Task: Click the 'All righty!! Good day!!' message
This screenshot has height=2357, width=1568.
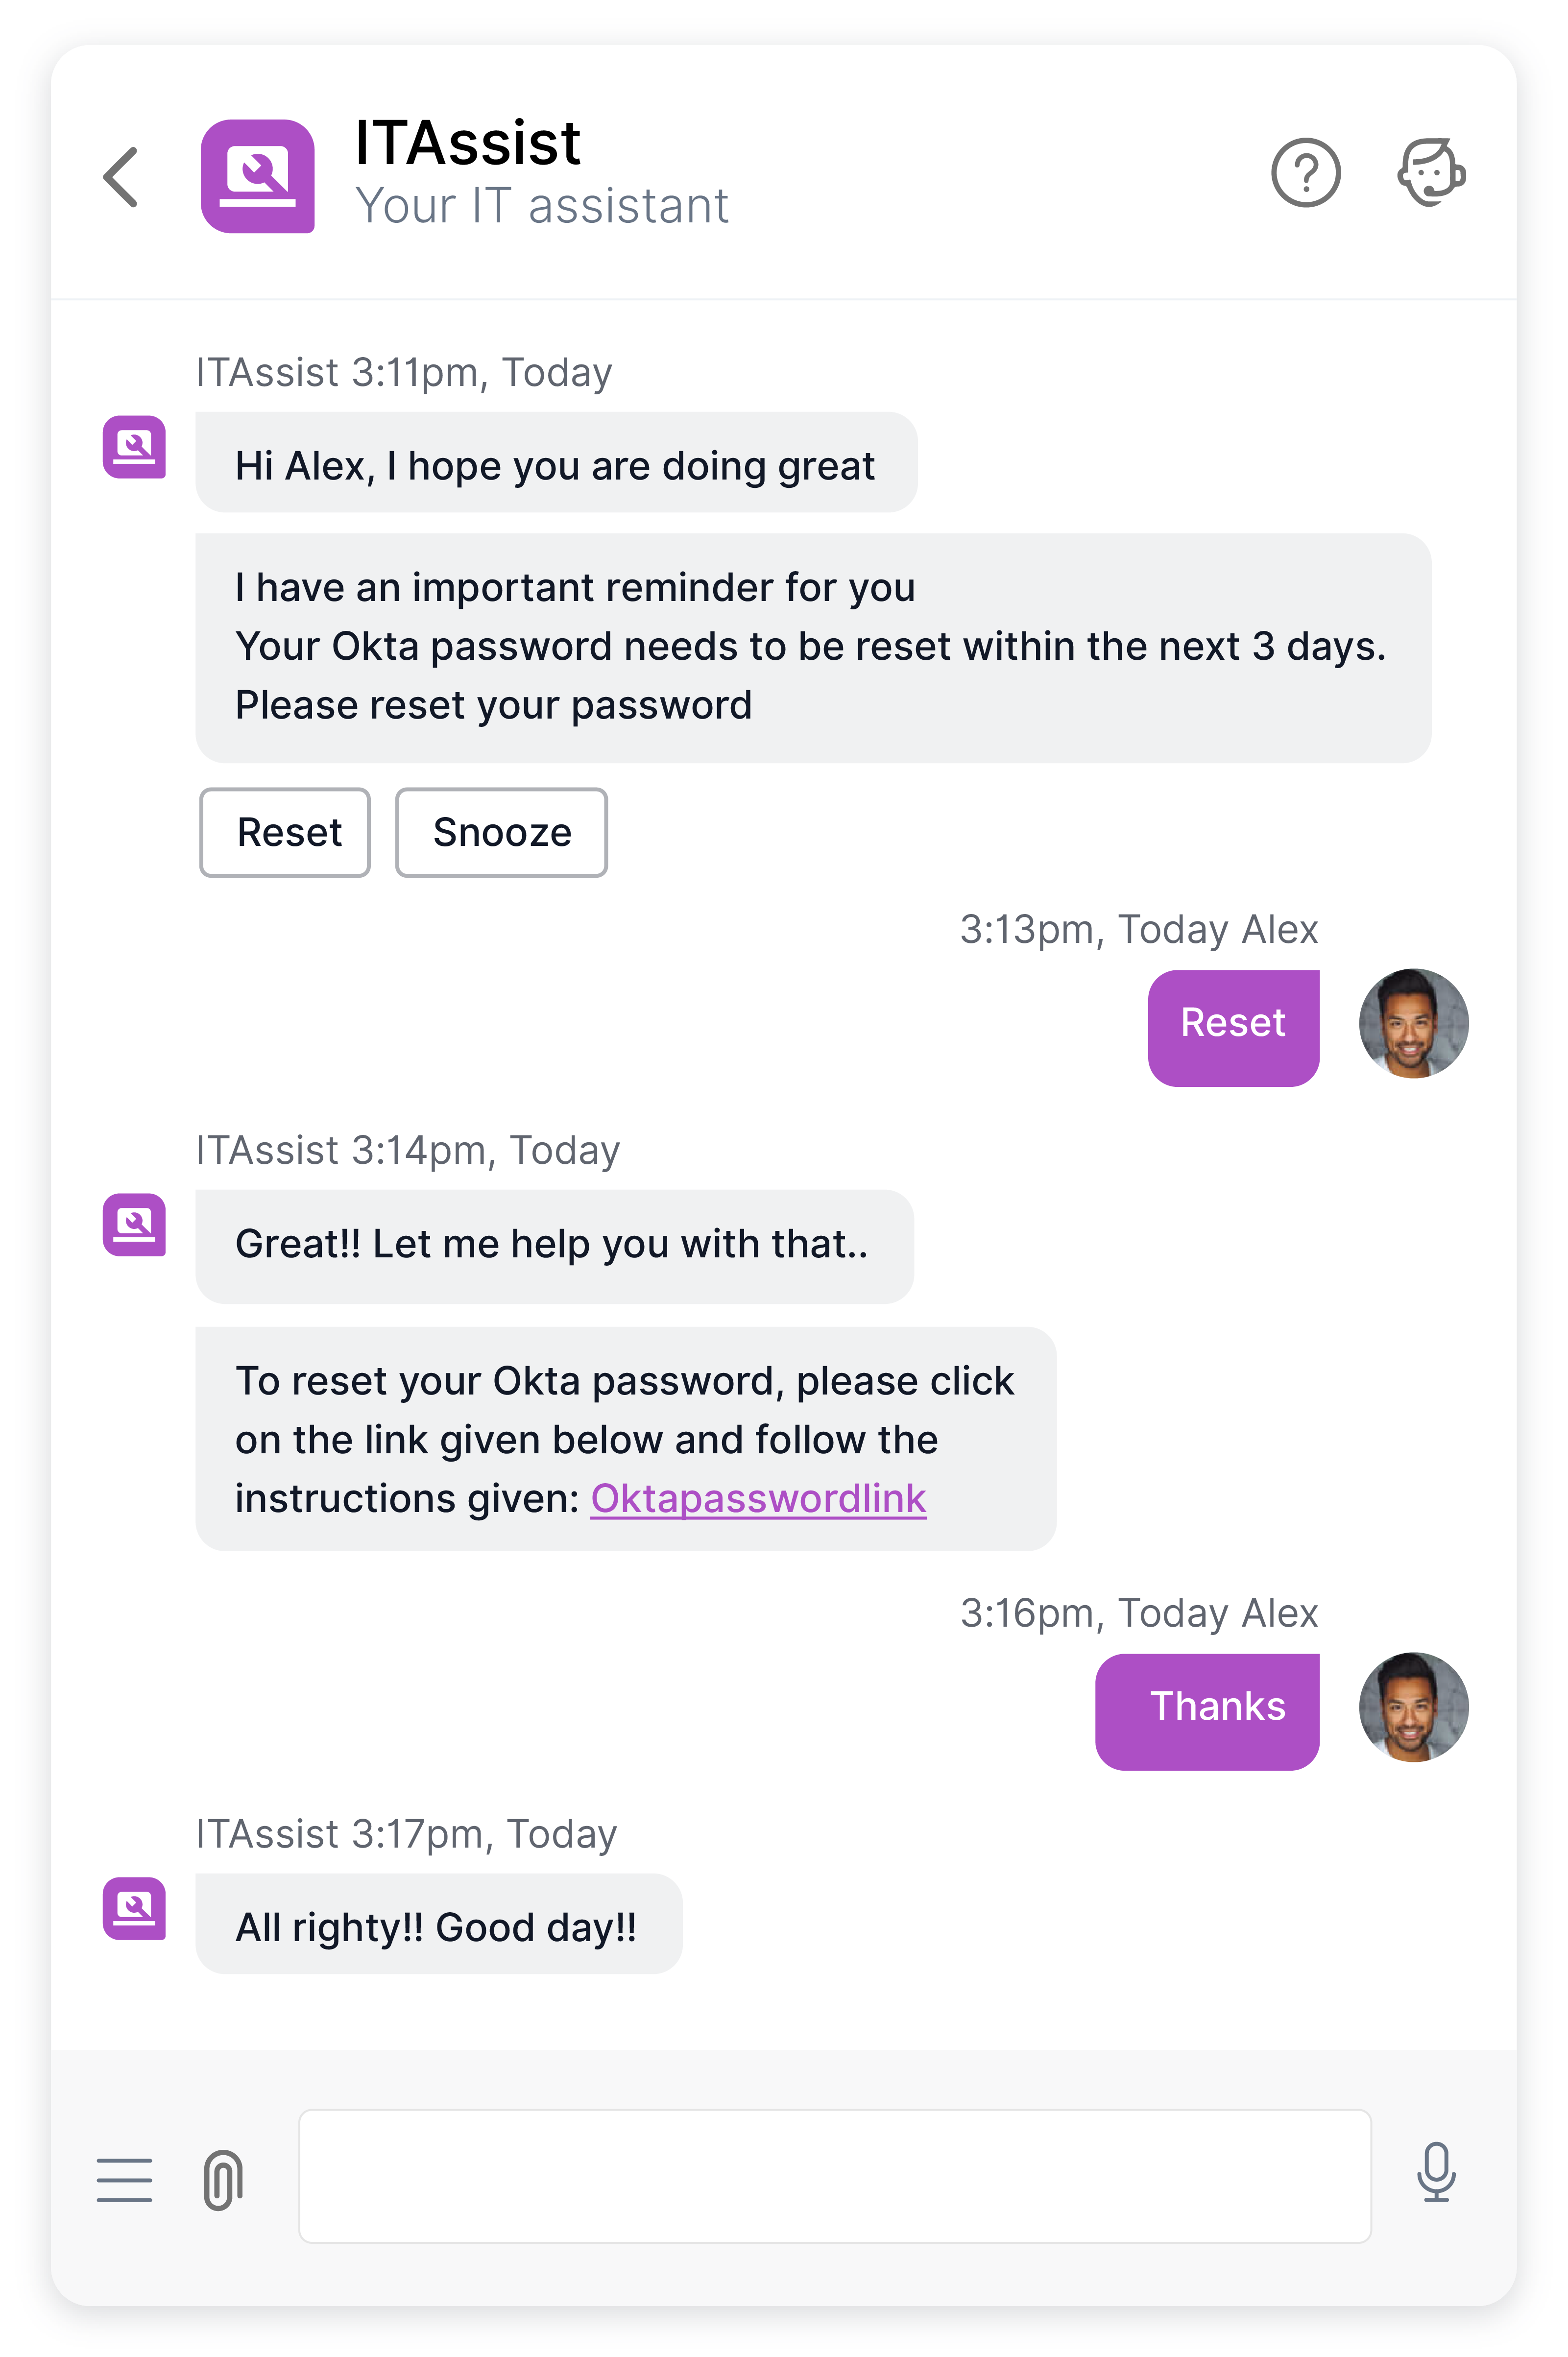Action: pos(439,1924)
